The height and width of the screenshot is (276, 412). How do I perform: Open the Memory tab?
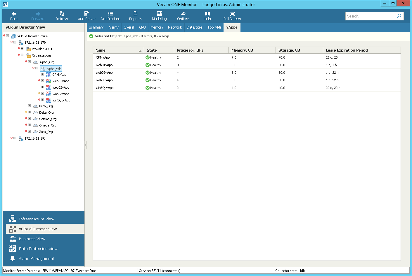coord(157,27)
